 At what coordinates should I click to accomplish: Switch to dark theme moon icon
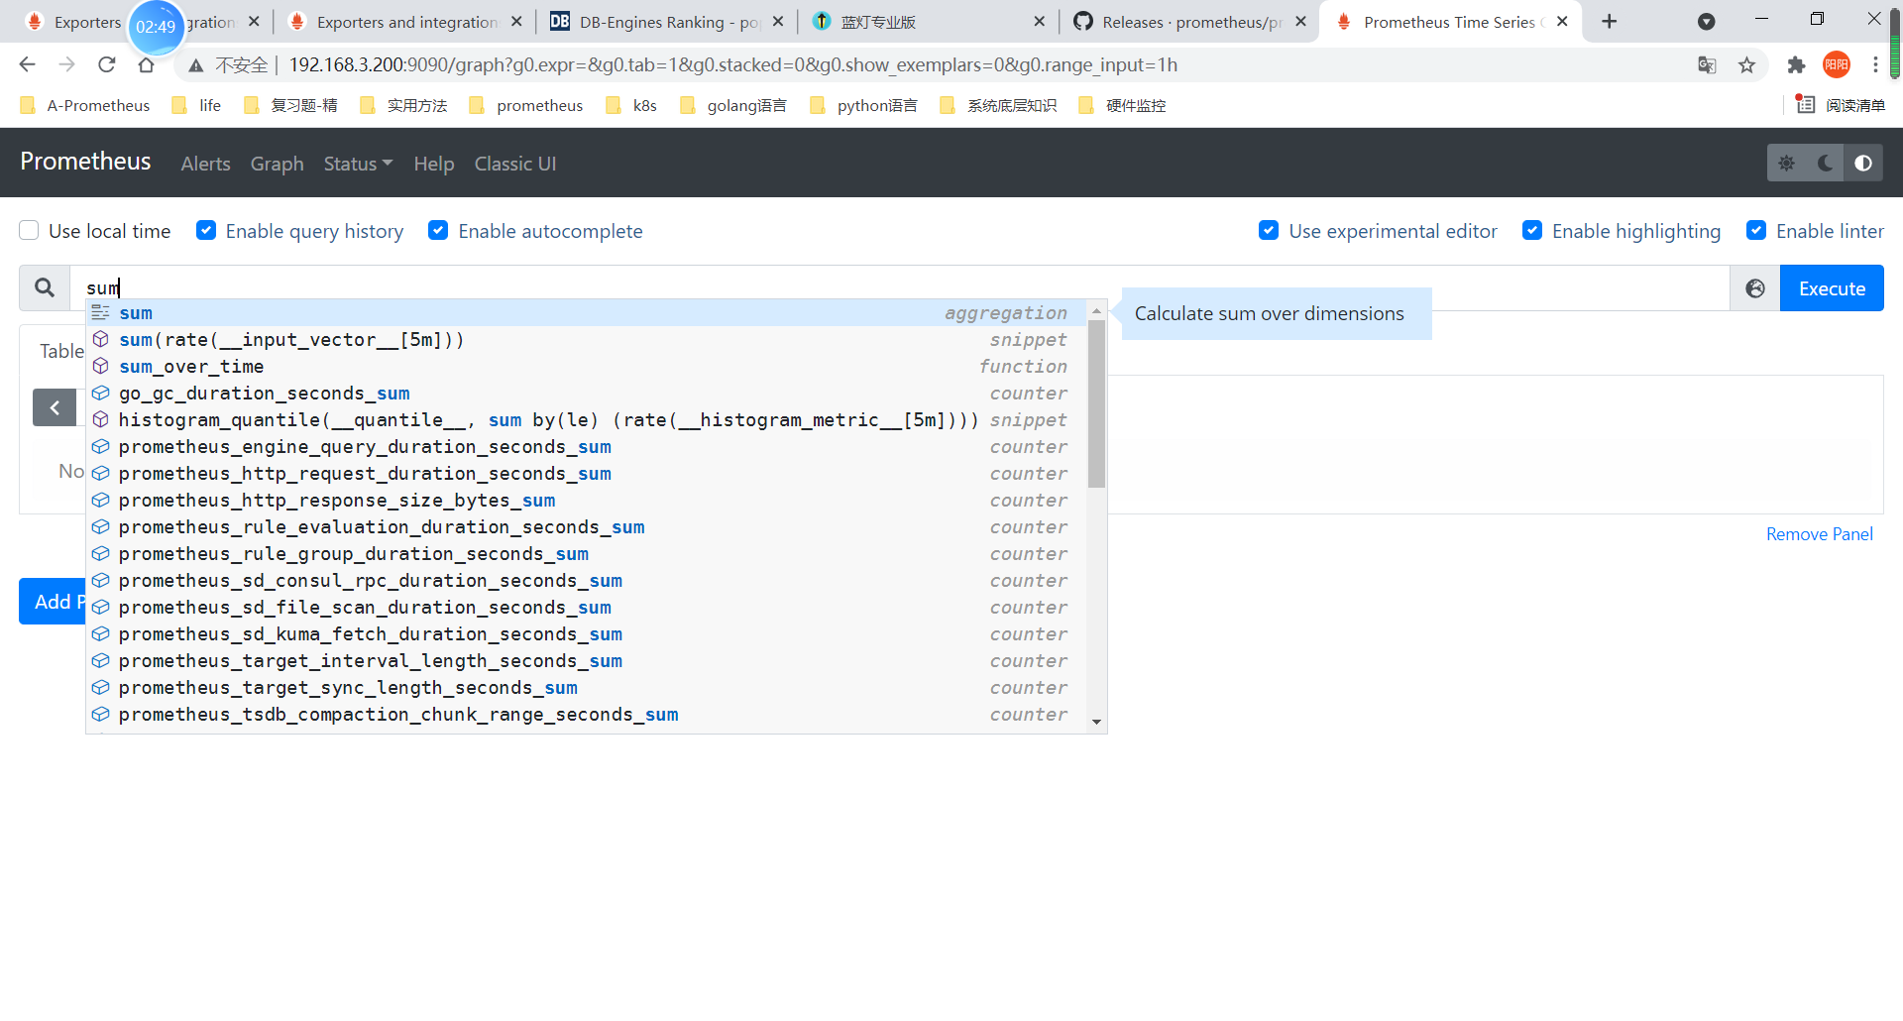(x=1825, y=164)
